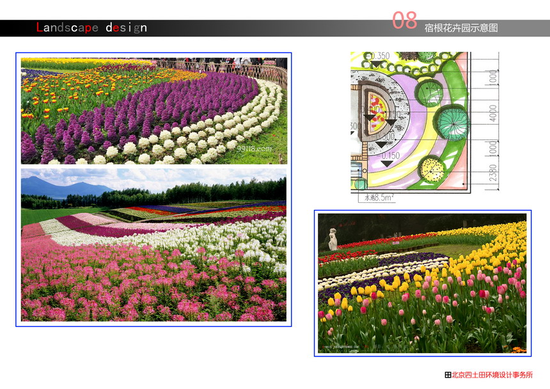The image size is (550, 389).
Task: Click the page number 08
Action: click(404, 20)
